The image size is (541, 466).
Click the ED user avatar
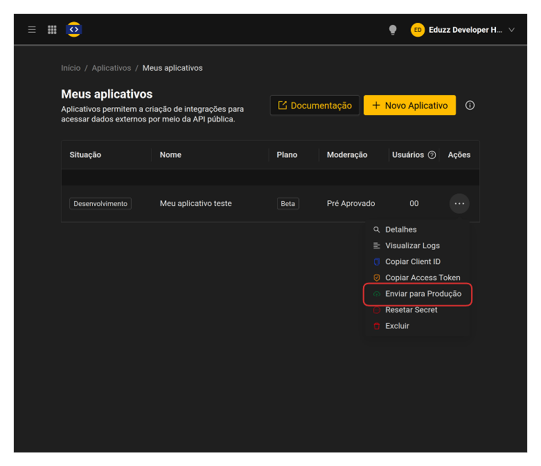(418, 30)
